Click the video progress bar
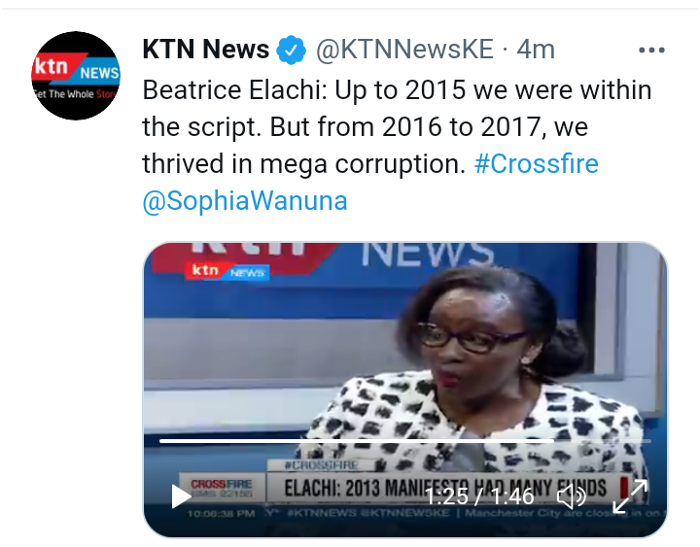This screenshot has height=547, width=700. point(404,441)
